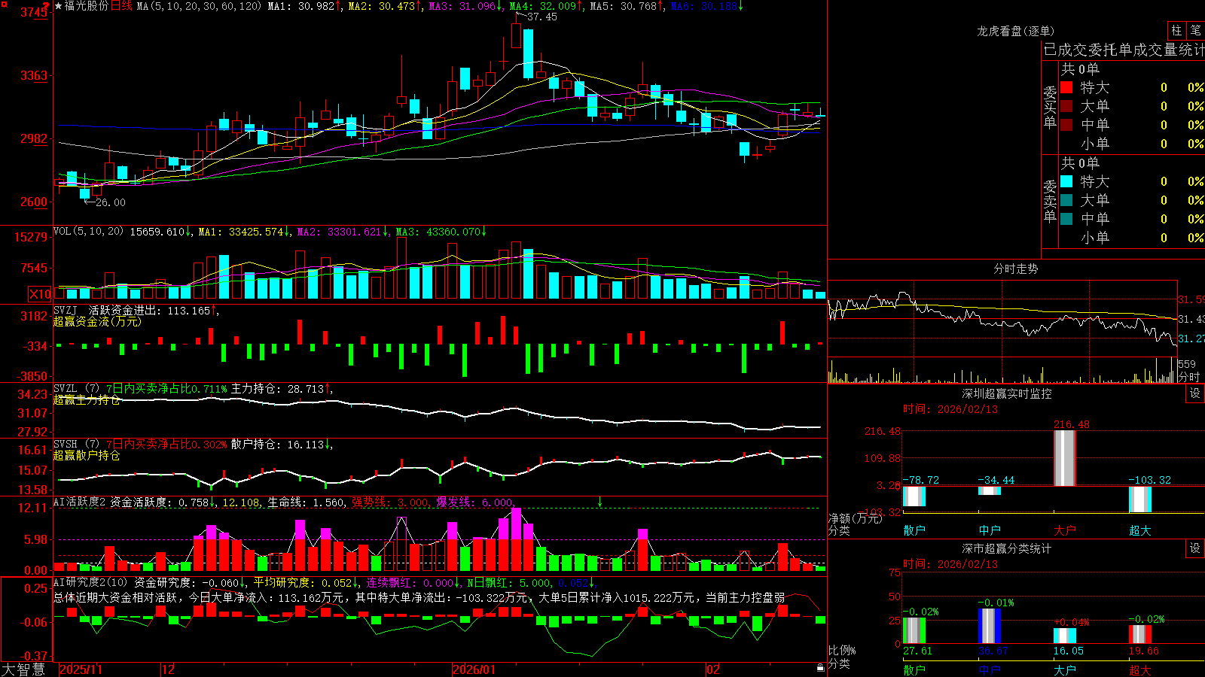Click the 超赢散户持仓 label
1205x677 pixels.
point(87,455)
